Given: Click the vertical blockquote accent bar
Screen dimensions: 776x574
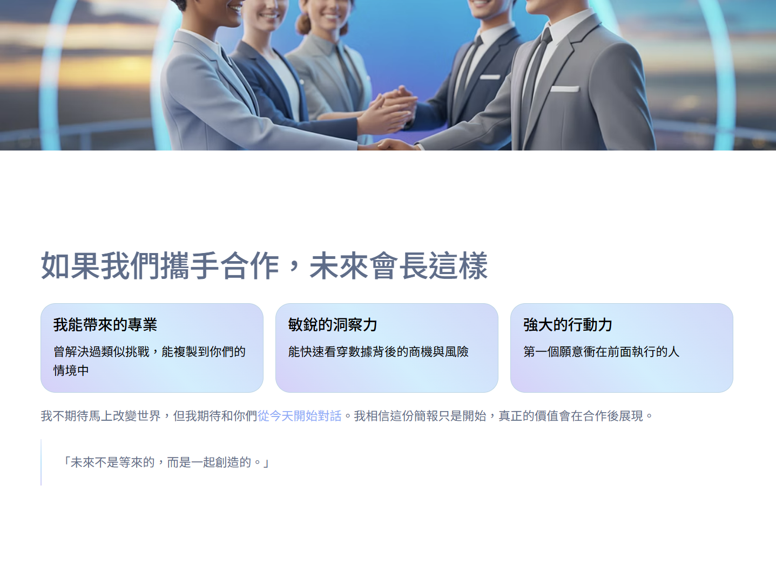Looking at the screenshot, I should [41, 462].
